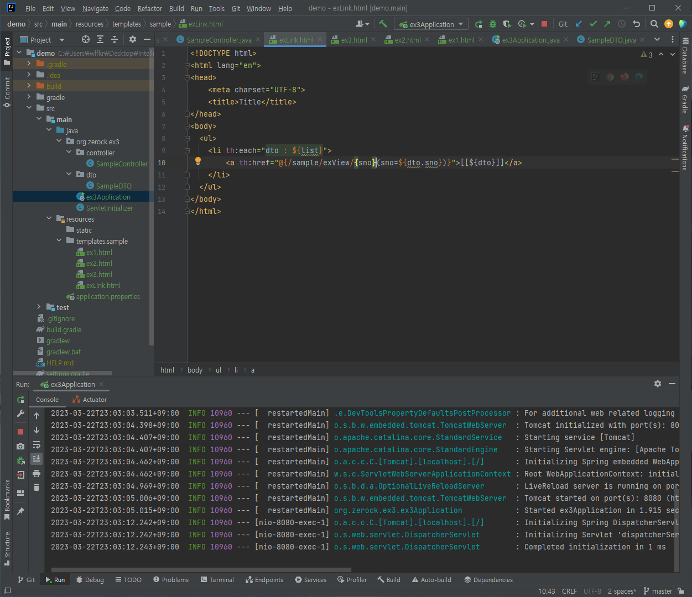
Task: Roll back changes with the undo arrow icon
Action: click(636, 24)
